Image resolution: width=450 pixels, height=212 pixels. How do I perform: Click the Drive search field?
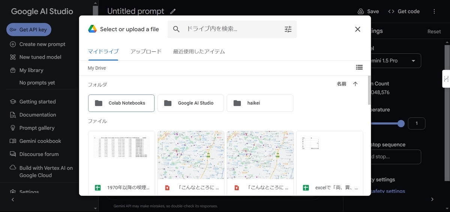[232, 29]
